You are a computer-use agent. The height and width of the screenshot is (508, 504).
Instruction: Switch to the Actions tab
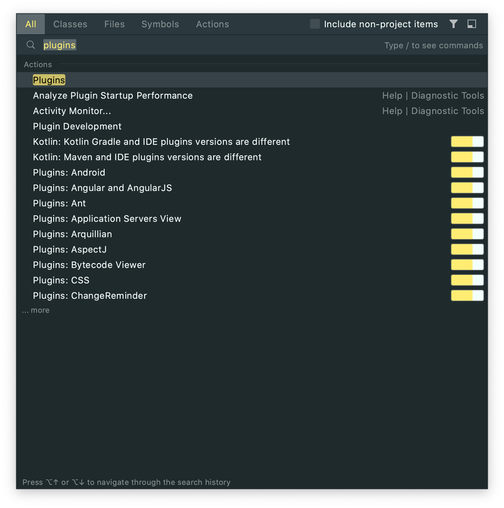[x=213, y=24]
